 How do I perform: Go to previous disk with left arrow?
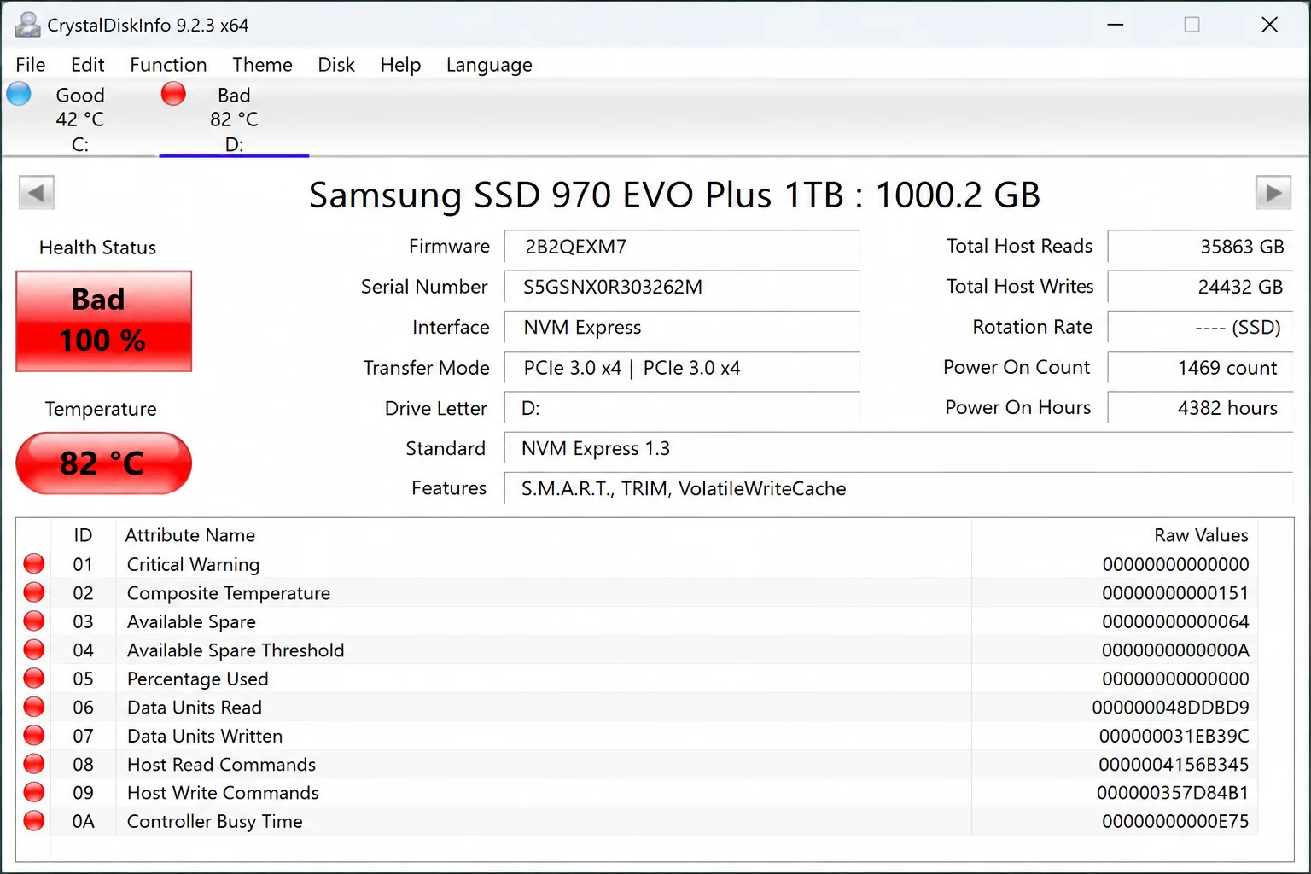point(37,193)
